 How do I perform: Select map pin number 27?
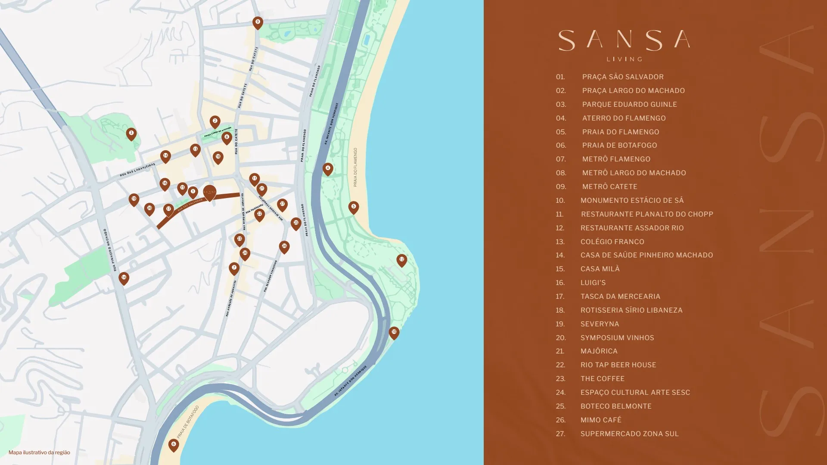(x=282, y=205)
